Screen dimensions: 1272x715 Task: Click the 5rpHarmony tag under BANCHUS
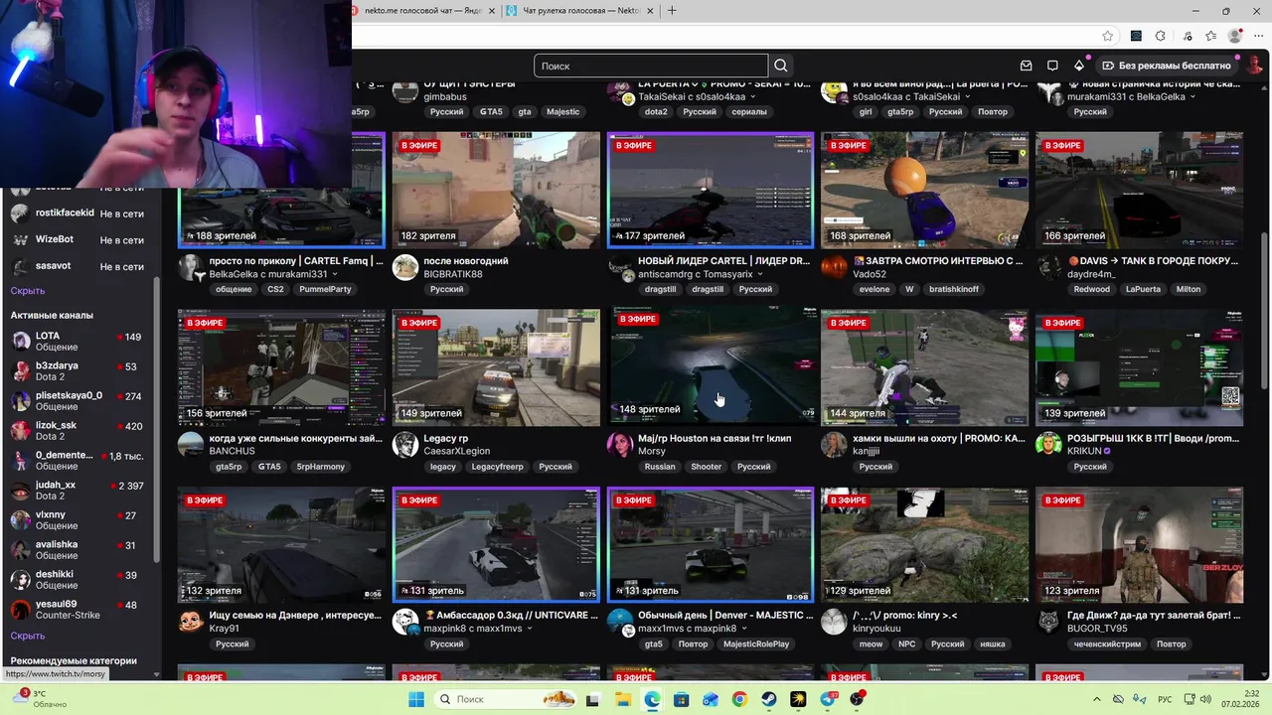click(321, 467)
